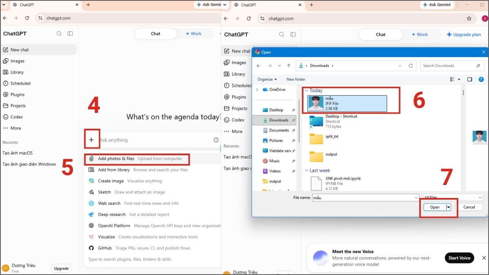Select the XNK pivot mới.ipynb file icon
The image size is (489, 275).
[x=316, y=183]
